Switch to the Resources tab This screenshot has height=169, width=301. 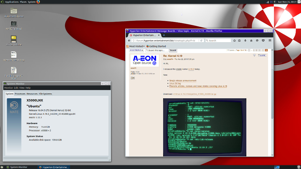click(x=32, y=94)
